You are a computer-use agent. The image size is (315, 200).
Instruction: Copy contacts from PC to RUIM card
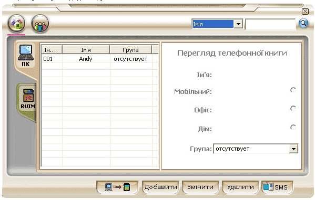coord(117,187)
